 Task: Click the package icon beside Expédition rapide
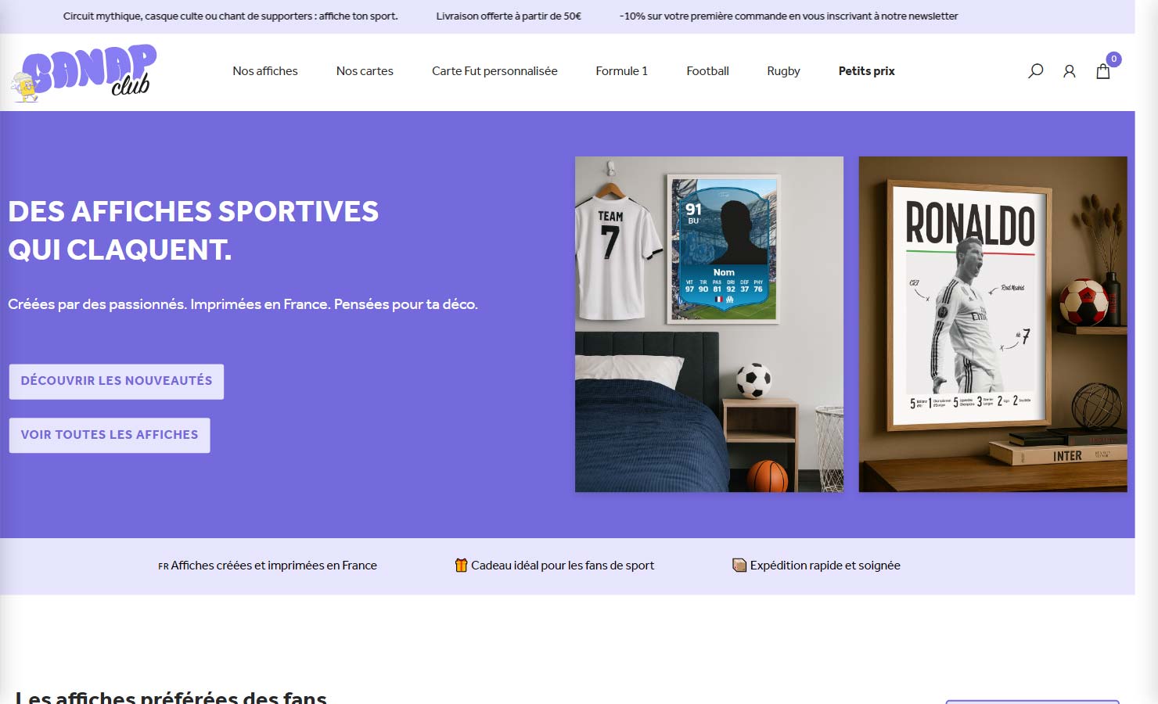(739, 565)
